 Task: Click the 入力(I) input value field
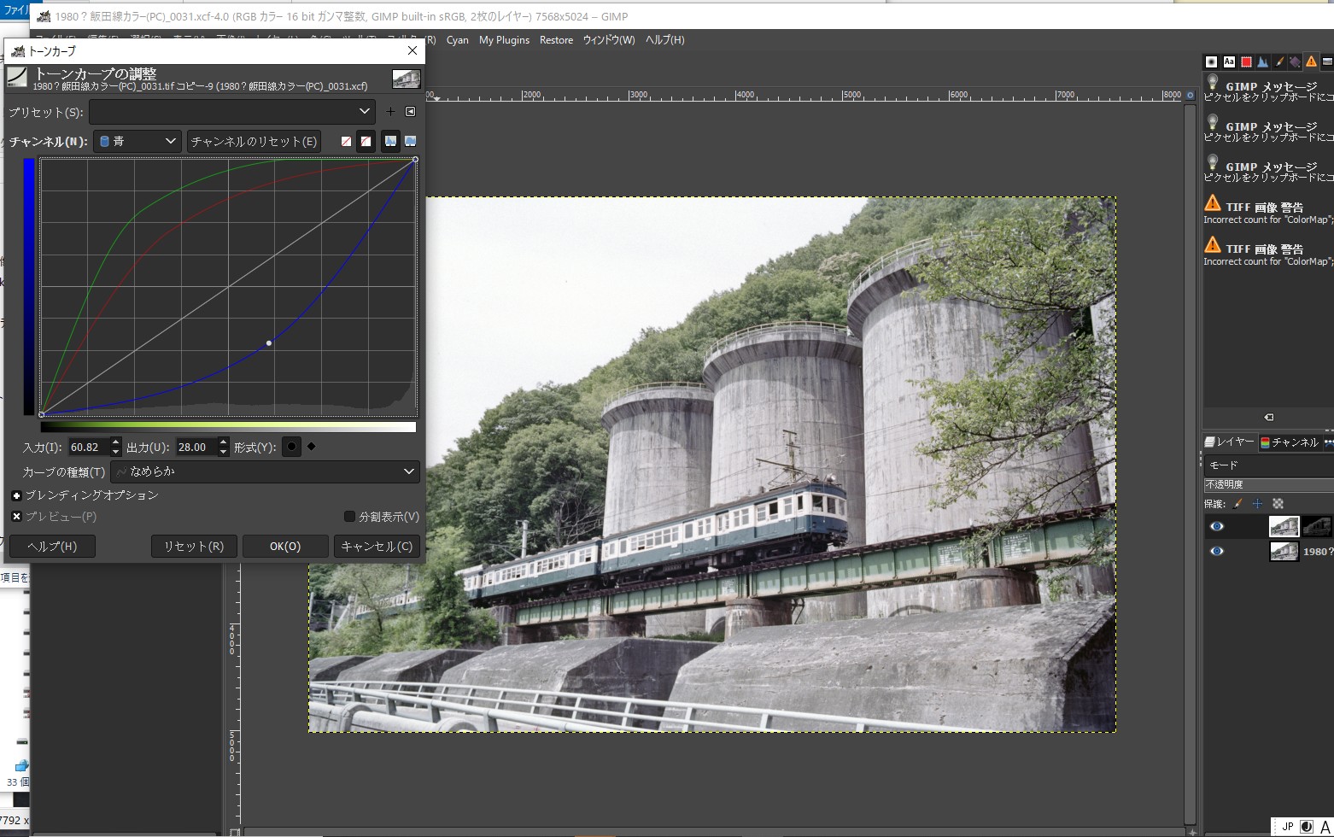[88, 447]
